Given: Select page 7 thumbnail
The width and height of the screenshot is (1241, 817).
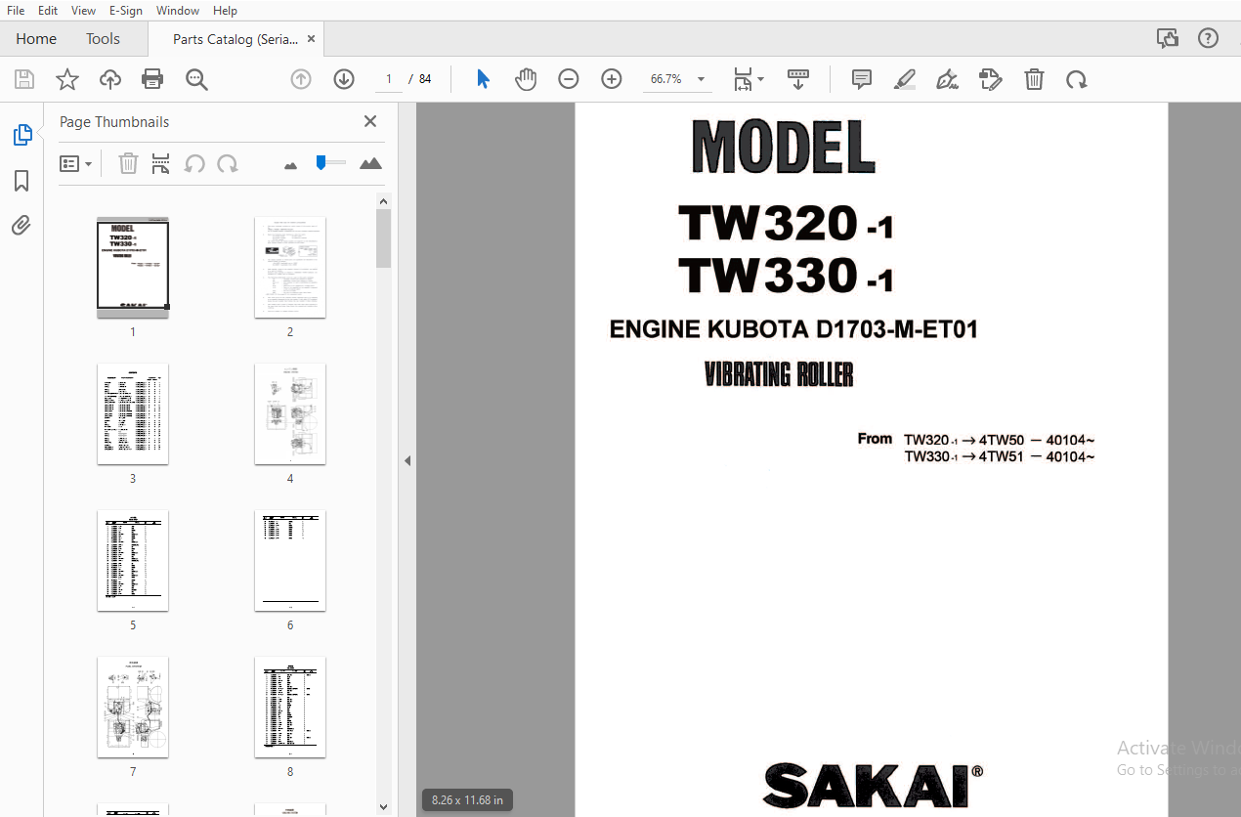Looking at the screenshot, I should point(133,708).
